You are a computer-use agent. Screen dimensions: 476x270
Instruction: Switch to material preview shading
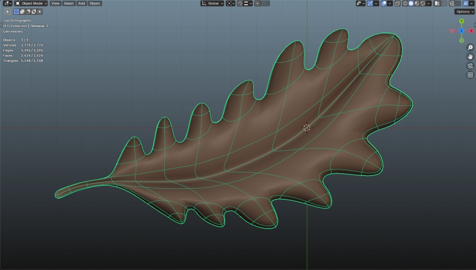point(417,3)
